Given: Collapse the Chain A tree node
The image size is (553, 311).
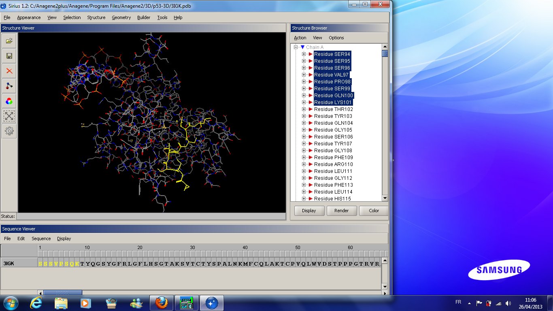Looking at the screenshot, I should [x=296, y=47].
